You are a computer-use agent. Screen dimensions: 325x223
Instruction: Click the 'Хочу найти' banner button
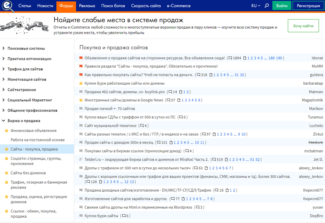coord(303,26)
